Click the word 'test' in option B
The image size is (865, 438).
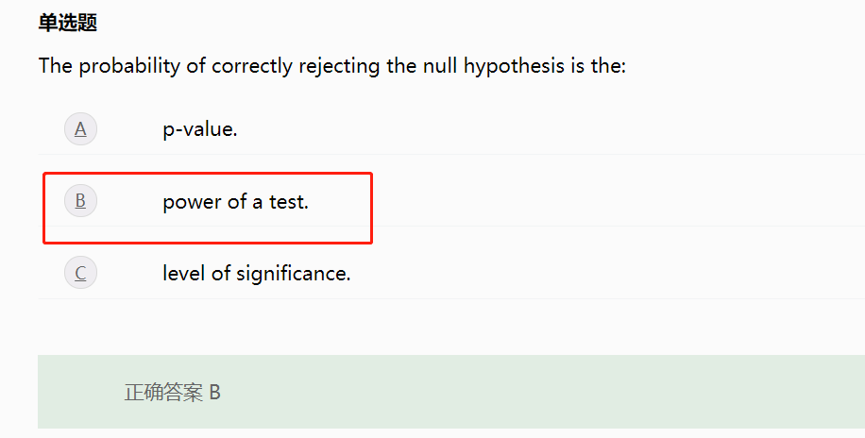(x=287, y=201)
